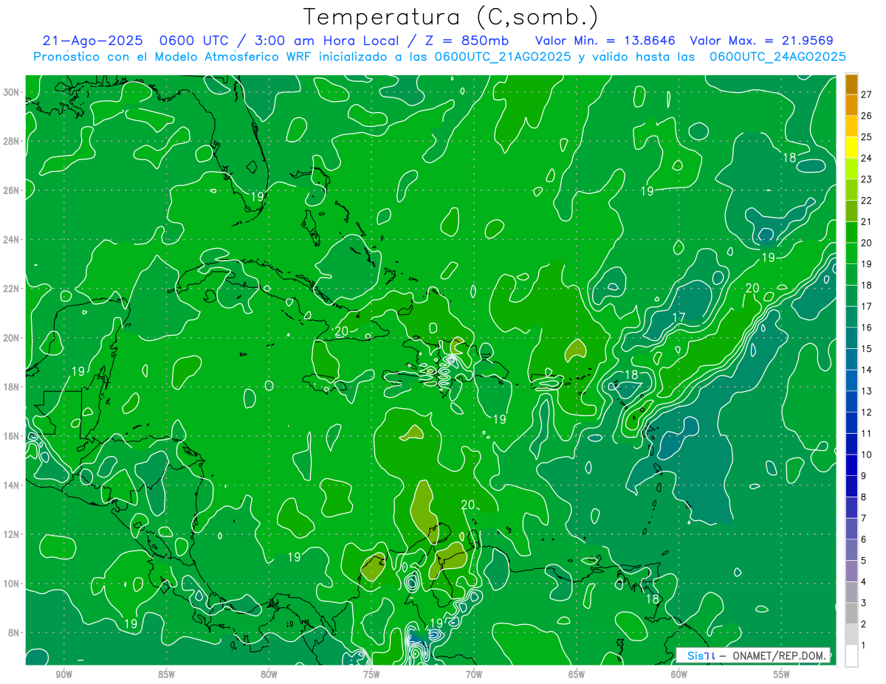Image resolution: width=886 pixels, height=684 pixels.
Task: Click the legend scale number "8"
Action: click(x=864, y=497)
